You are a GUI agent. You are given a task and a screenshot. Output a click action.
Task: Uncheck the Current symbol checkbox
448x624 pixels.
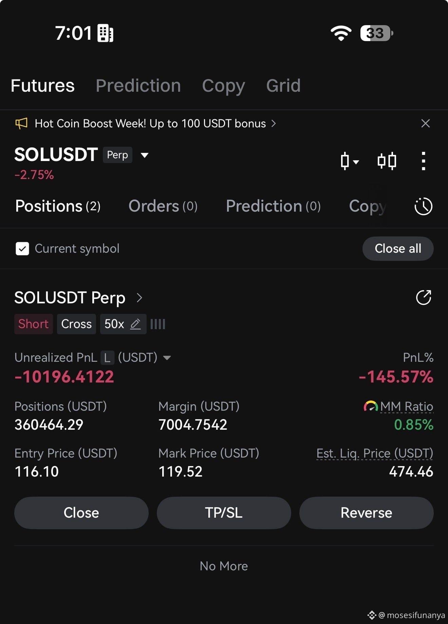tap(22, 249)
